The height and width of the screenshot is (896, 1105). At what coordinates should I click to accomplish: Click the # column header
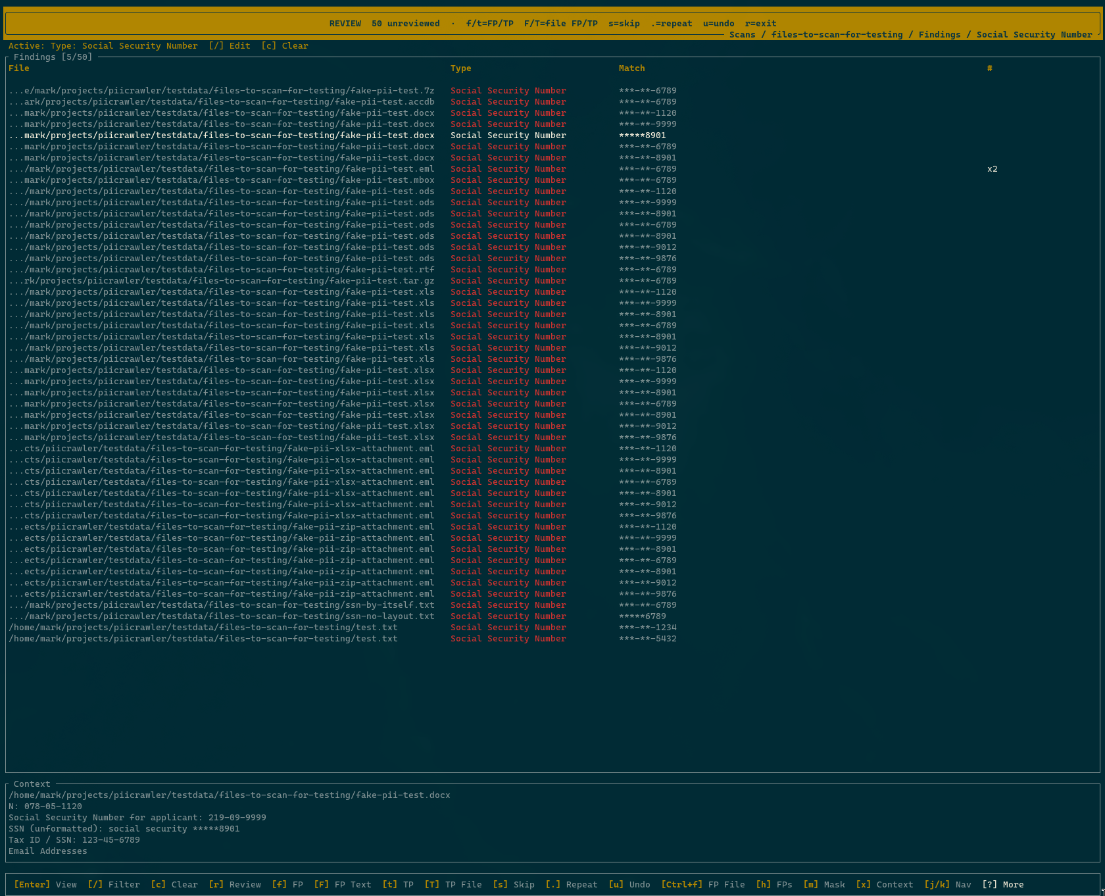click(990, 68)
